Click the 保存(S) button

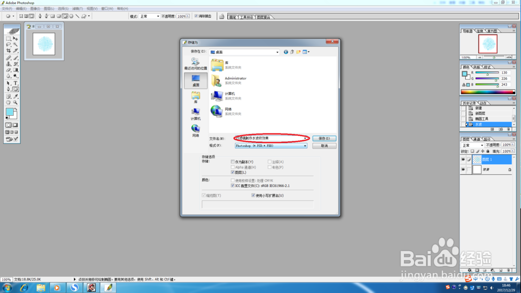click(324, 138)
